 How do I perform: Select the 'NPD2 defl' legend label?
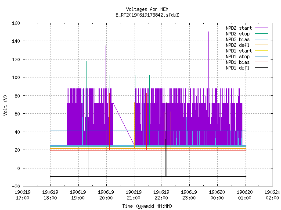[x=238, y=45]
